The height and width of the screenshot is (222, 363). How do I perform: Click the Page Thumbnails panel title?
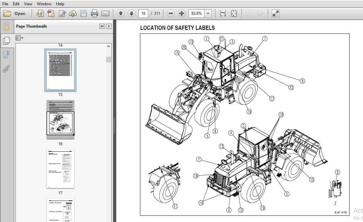[32, 26]
